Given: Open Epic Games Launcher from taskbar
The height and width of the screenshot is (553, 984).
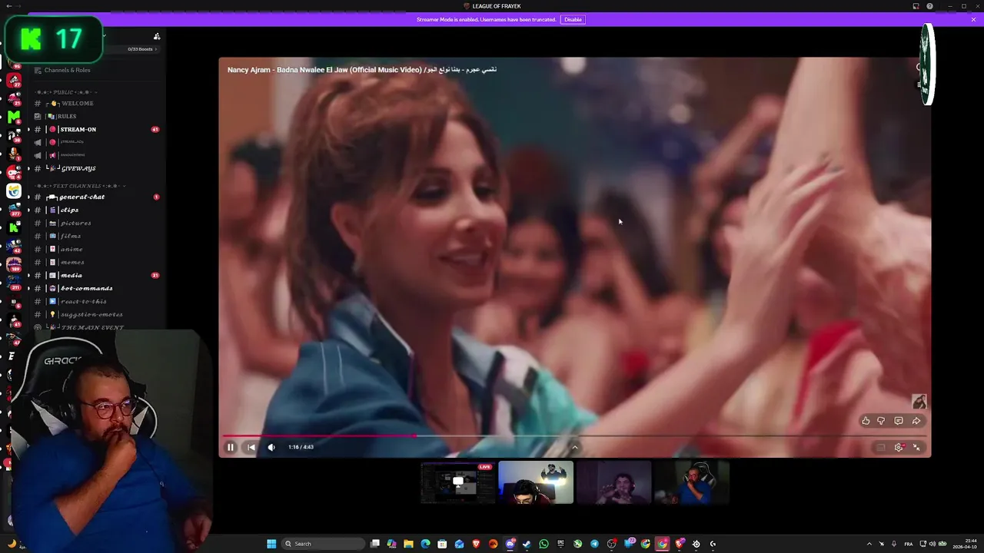Looking at the screenshot, I should click(560, 544).
